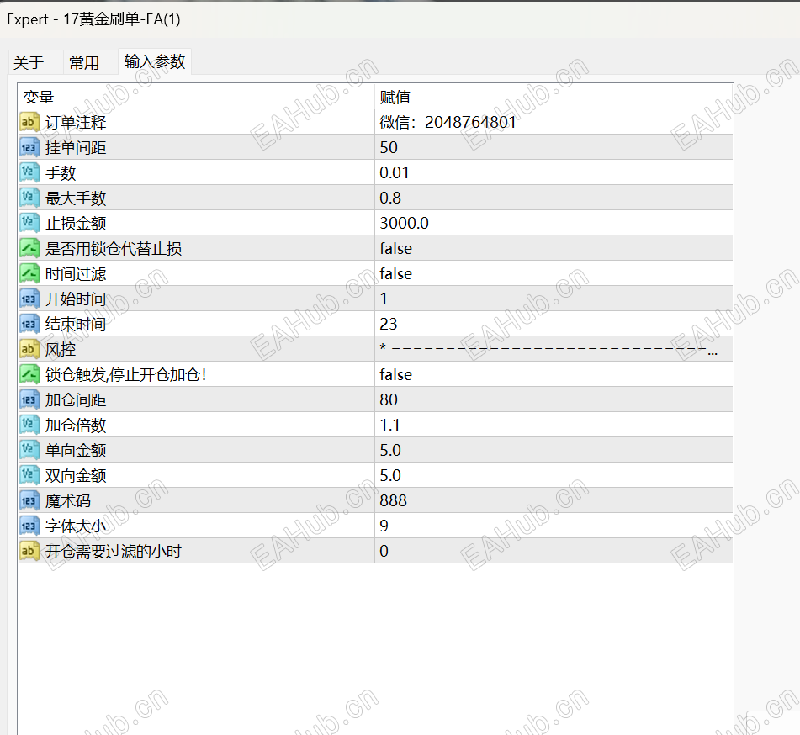
Task: Click the 手数 variable name
Action: (x=61, y=173)
